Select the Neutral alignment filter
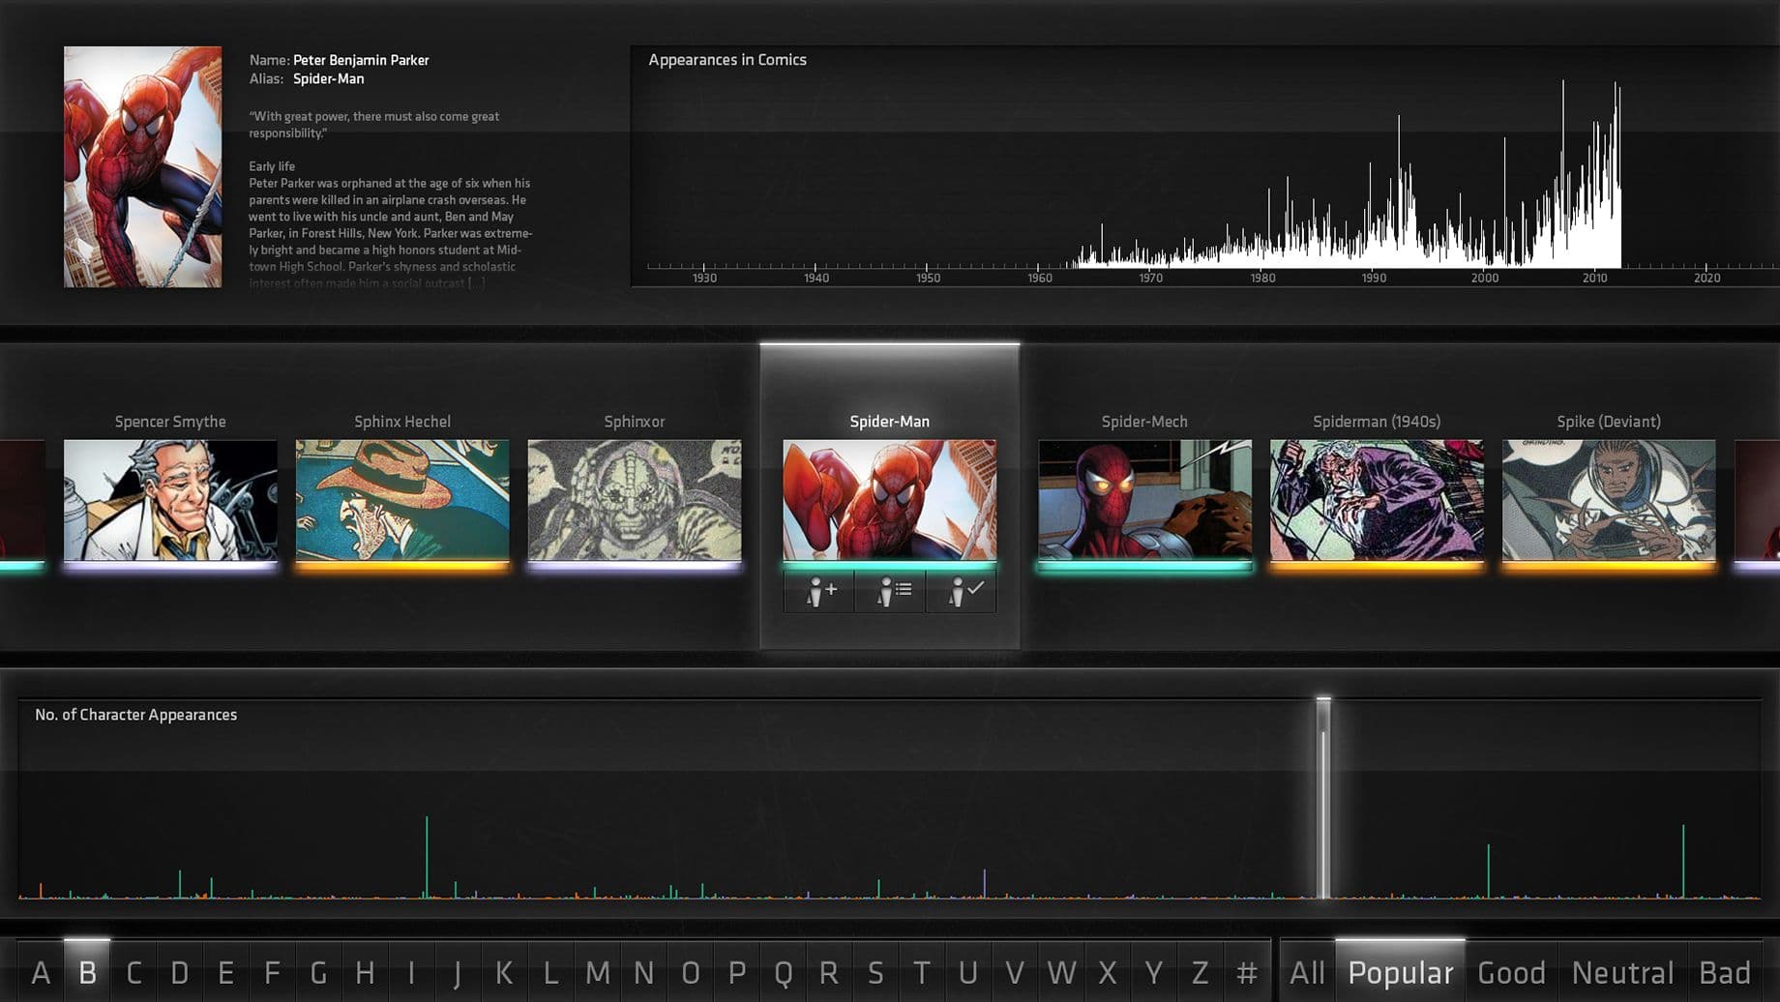Image resolution: width=1780 pixels, height=1002 pixels. pyautogui.click(x=1622, y=972)
